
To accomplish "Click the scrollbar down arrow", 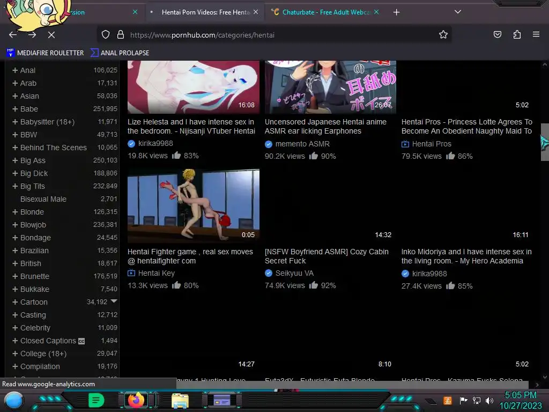I will [x=545, y=377].
